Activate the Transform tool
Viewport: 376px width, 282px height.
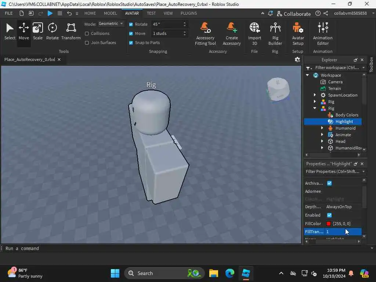71,32
